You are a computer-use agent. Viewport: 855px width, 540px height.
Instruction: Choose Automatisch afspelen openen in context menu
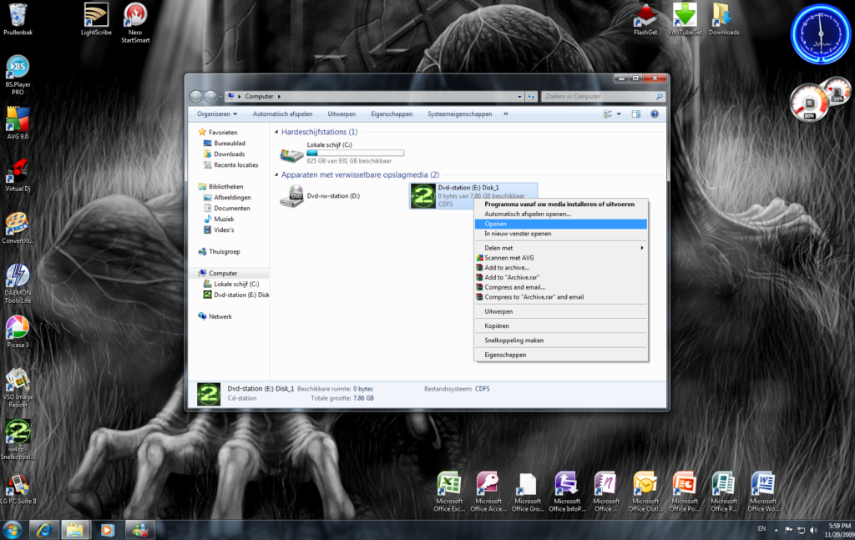(x=561, y=214)
